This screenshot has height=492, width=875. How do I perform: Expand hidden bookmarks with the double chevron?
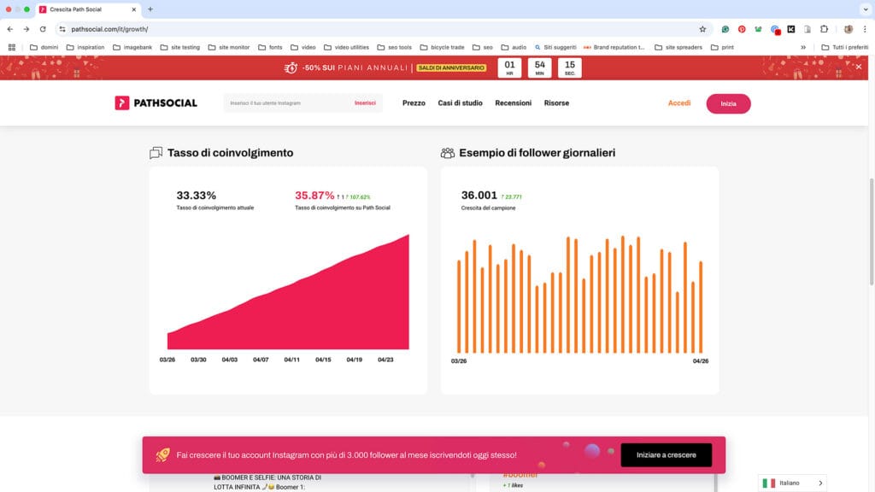pos(802,47)
